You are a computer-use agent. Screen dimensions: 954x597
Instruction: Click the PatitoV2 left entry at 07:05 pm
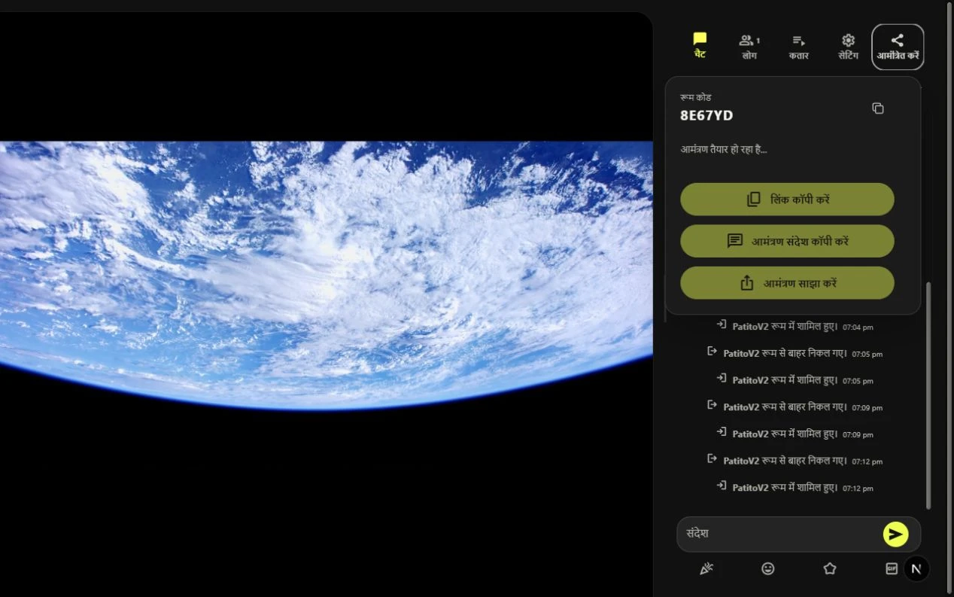pos(794,353)
